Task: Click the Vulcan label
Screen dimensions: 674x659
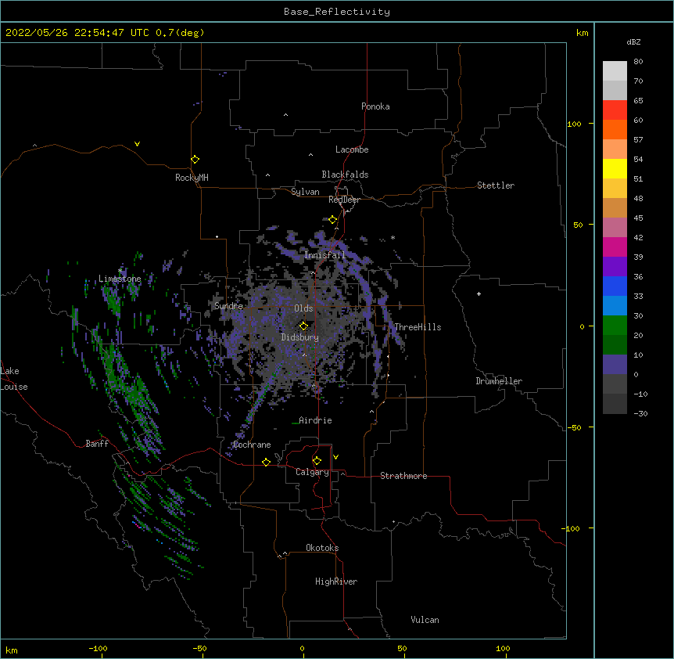Action: [x=425, y=620]
